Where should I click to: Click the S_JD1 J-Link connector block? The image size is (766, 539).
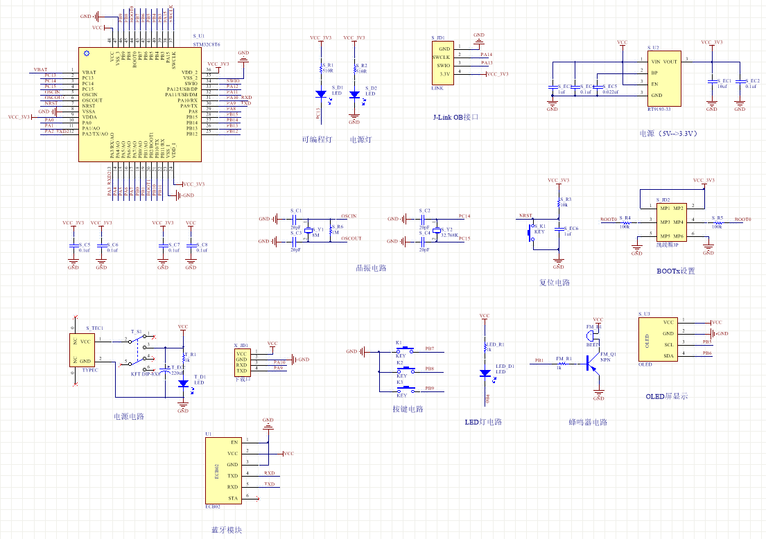pyautogui.click(x=442, y=62)
